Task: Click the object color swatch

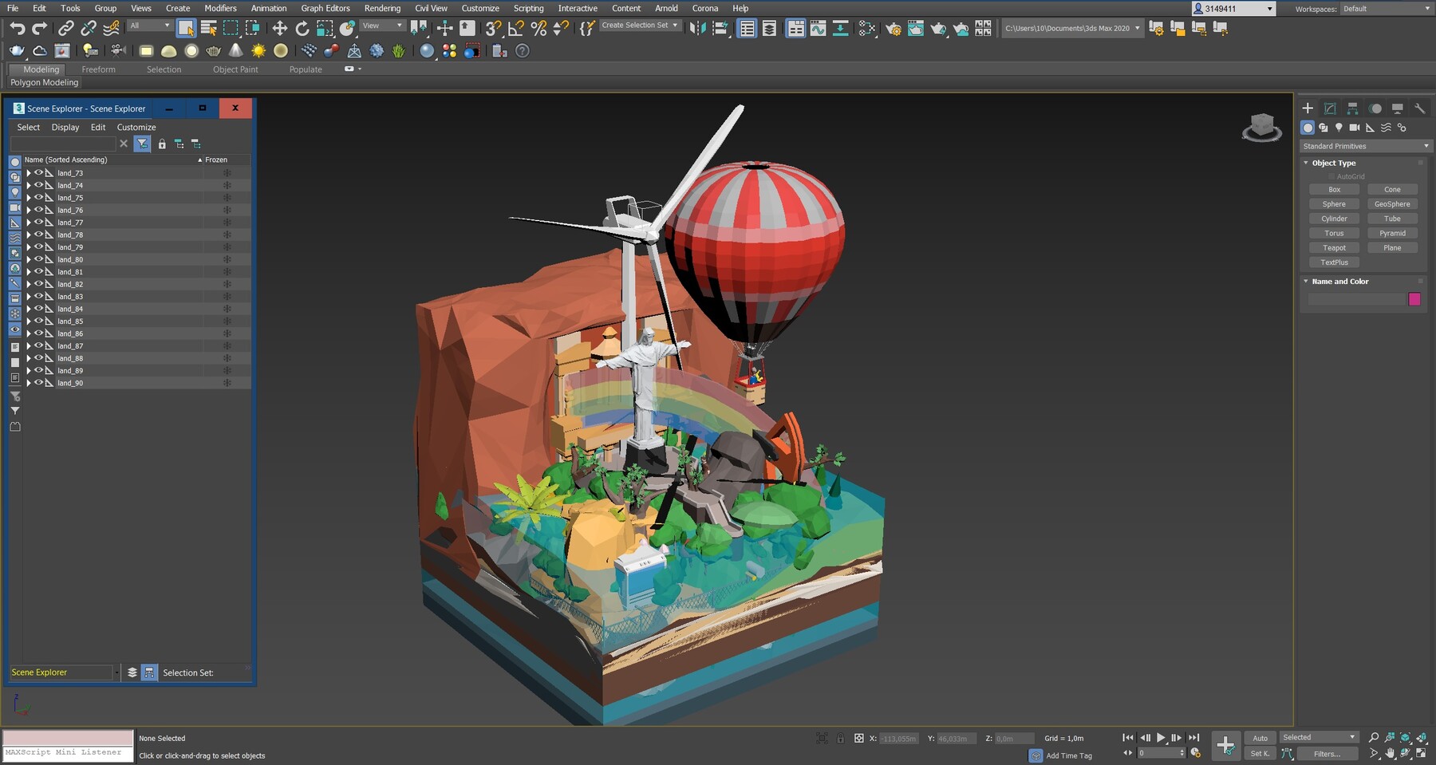Action: tap(1414, 299)
